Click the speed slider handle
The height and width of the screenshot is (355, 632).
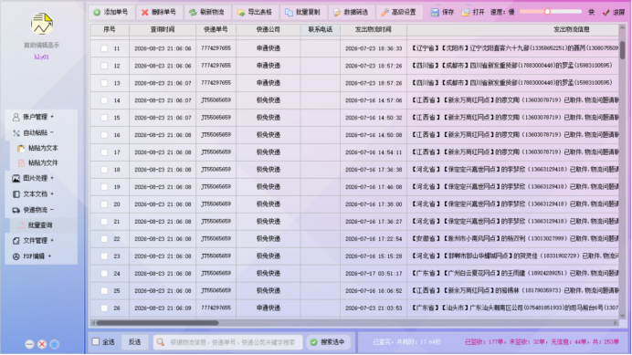(547, 12)
